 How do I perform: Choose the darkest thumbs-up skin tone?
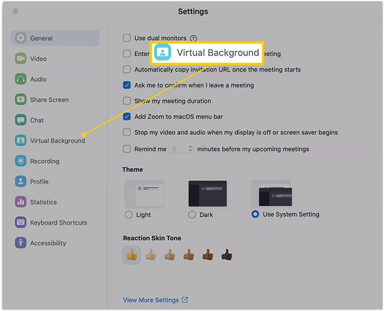226,255
